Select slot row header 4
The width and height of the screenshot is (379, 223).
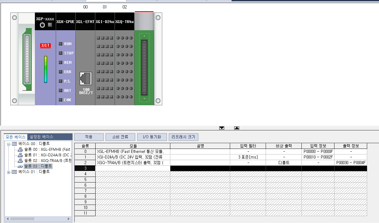tap(85, 174)
